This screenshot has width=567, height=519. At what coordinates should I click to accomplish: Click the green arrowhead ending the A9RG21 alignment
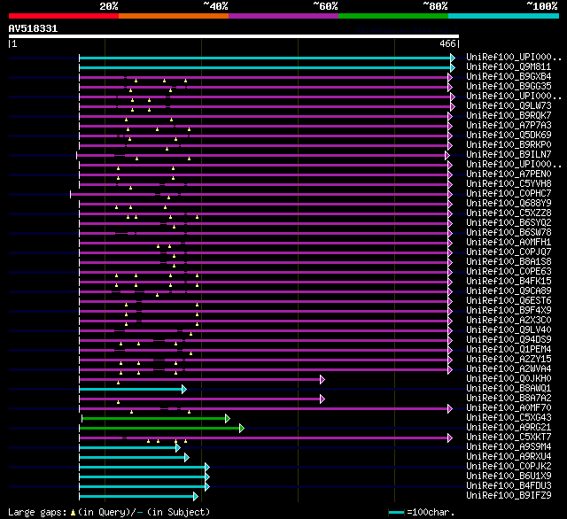242,429
